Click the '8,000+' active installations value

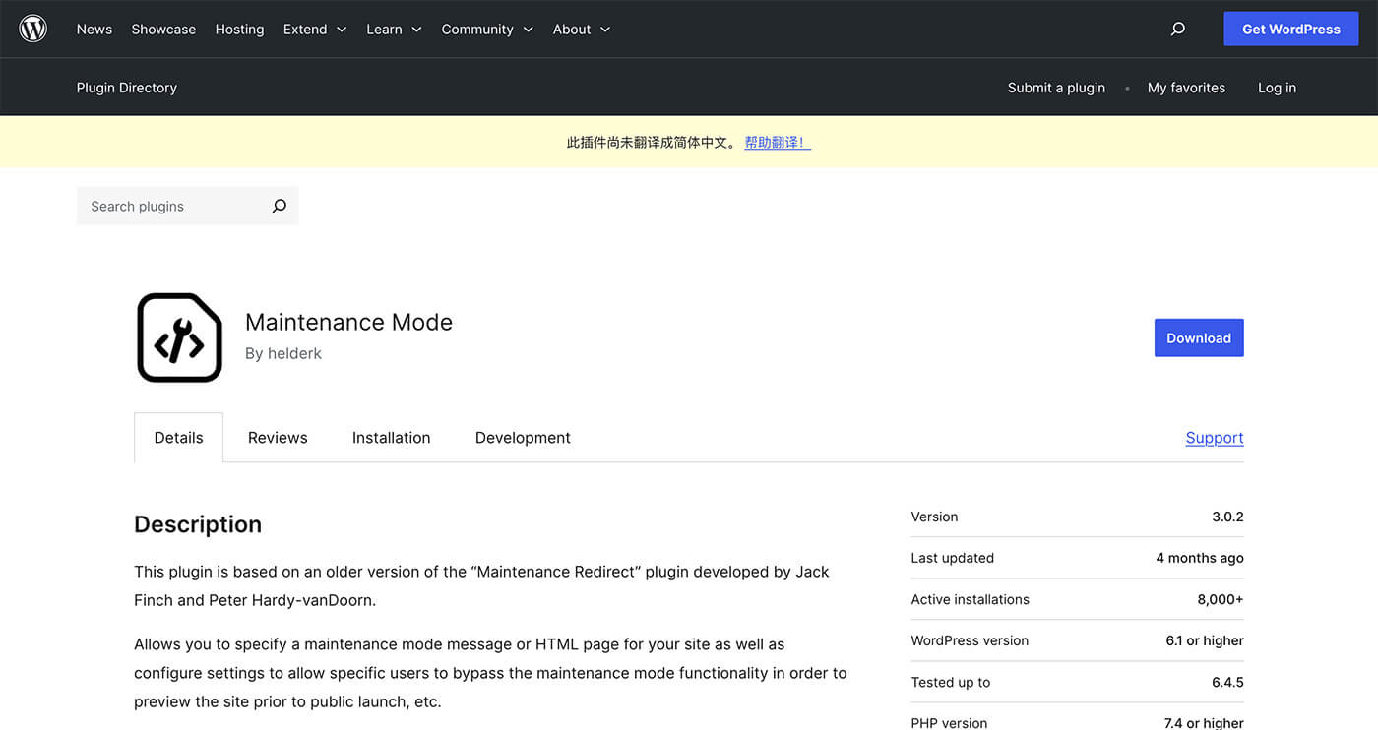(1221, 599)
